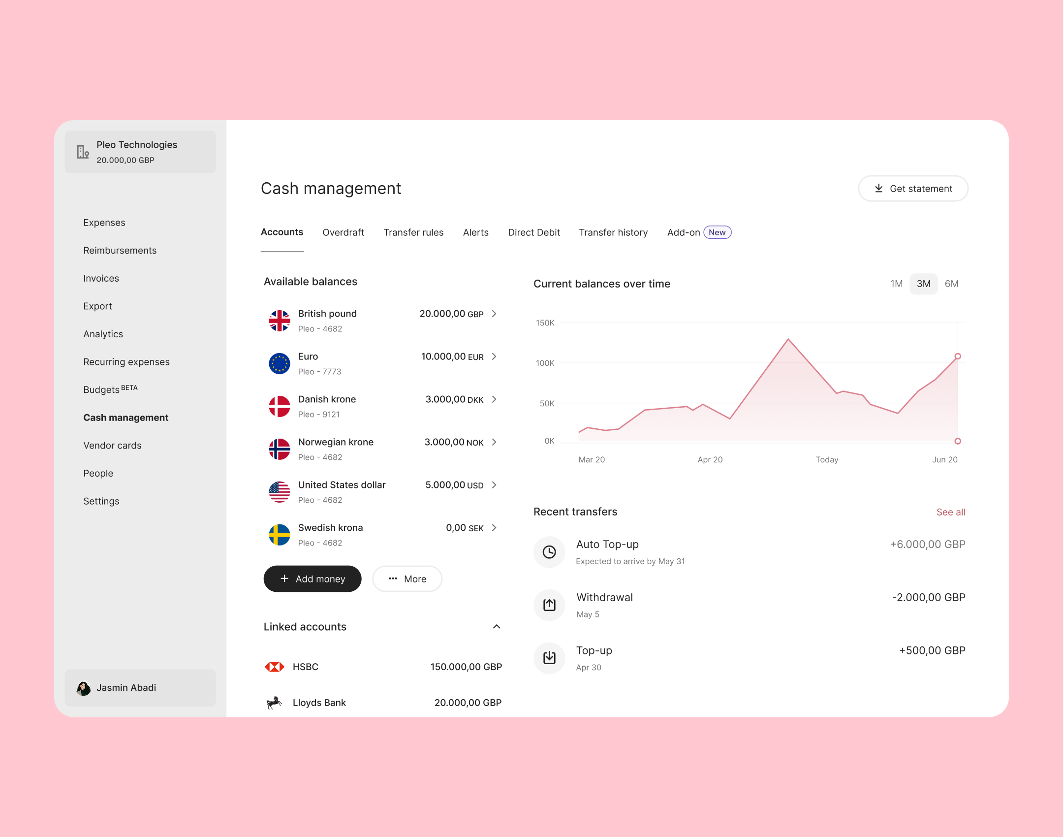This screenshot has width=1063, height=837.
Task: Open Settings in the sidebar
Action: point(101,501)
